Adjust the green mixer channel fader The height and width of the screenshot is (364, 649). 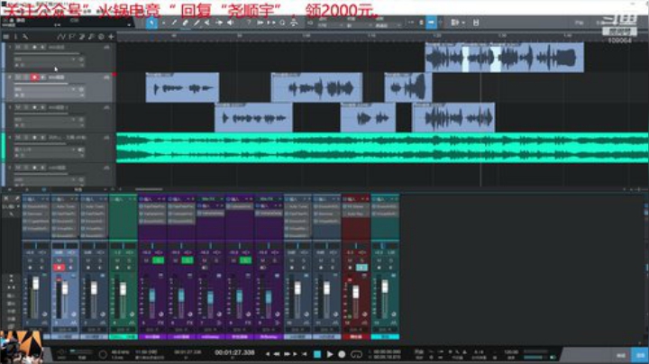[123, 288]
